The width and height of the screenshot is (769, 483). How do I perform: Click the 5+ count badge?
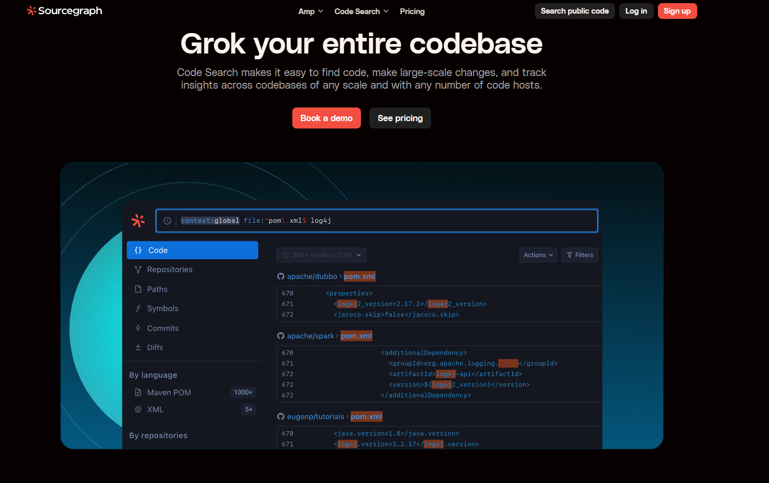(x=249, y=410)
